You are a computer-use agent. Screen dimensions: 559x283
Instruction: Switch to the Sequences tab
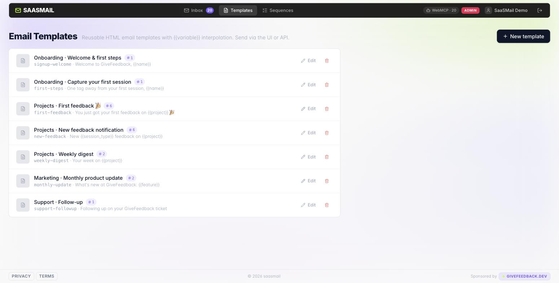pyautogui.click(x=278, y=10)
